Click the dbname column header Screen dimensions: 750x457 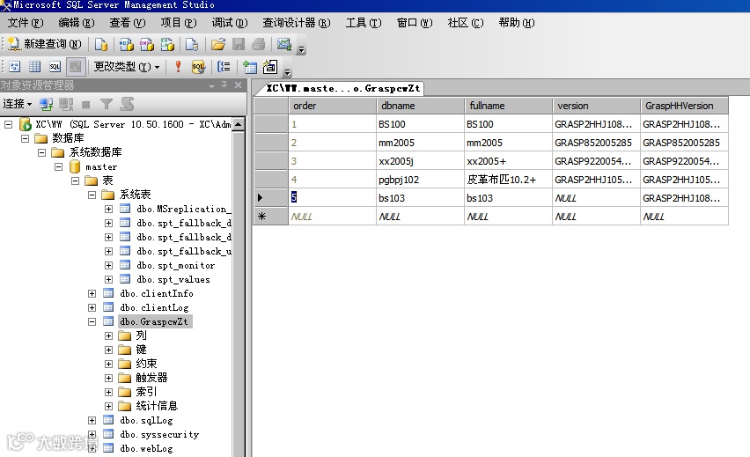[x=420, y=106]
